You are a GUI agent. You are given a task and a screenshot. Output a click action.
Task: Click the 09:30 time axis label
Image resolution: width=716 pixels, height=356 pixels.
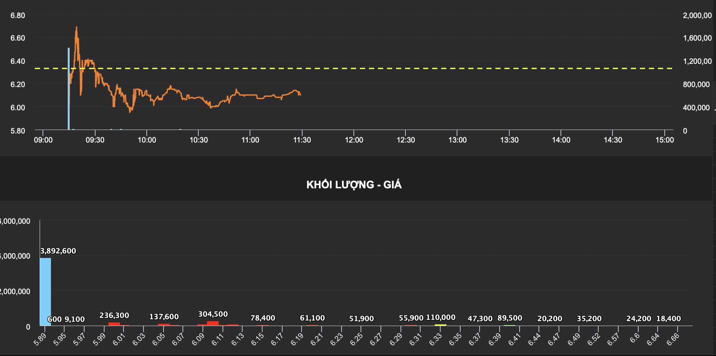pos(95,140)
